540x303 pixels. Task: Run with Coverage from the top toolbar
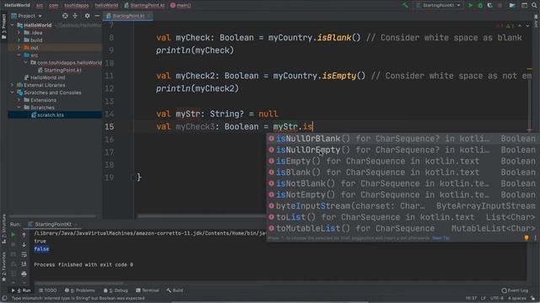tap(489, 5)
